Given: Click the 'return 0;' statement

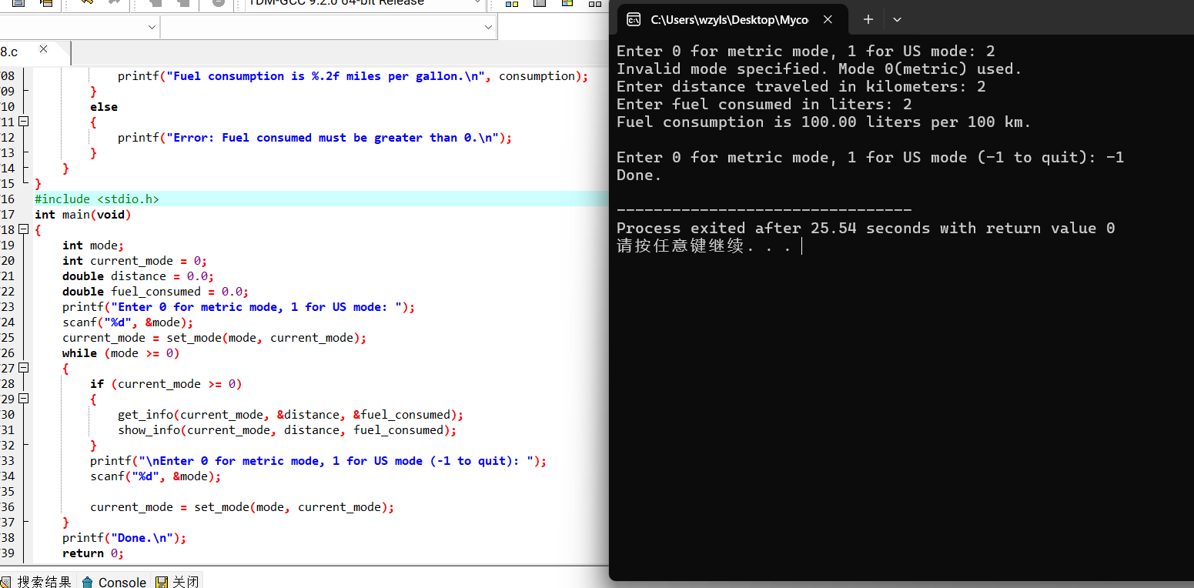Looking at the screenshot, I should (x=93, y=553).
